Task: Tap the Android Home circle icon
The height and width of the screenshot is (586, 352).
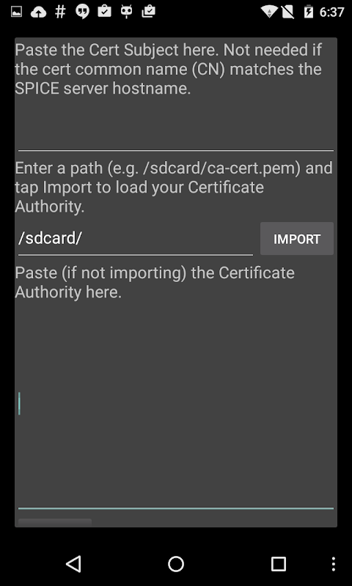Action: [x=176, y=563]
